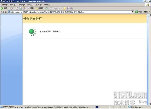Open the Edit icon dropdown arrow
151x109 pixels.
[x=62, y=8]
